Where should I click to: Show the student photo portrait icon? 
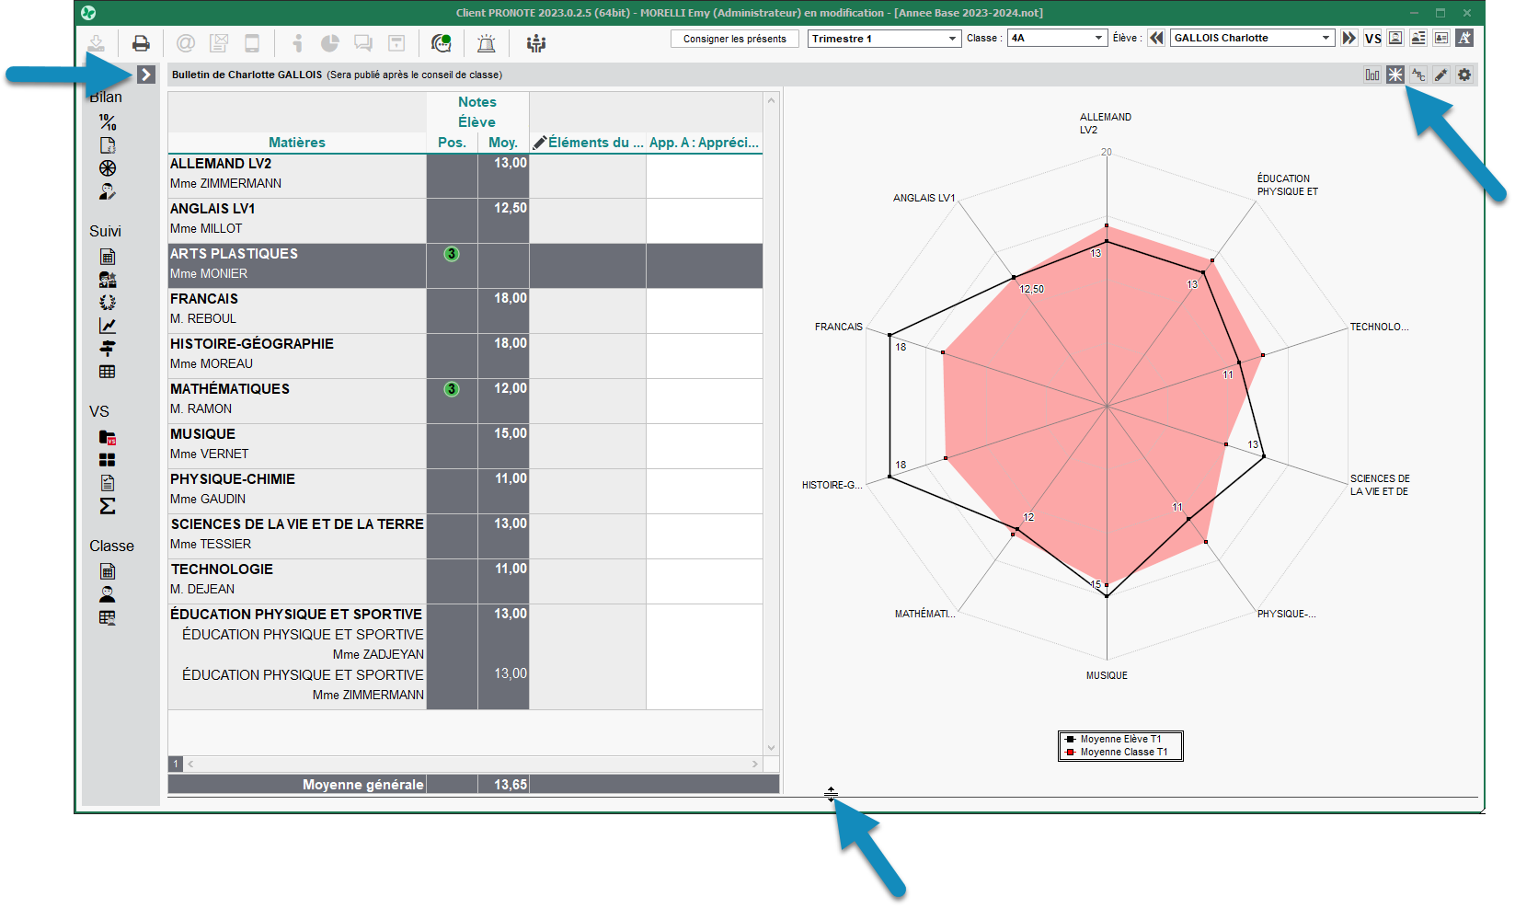click(1395, 38)
